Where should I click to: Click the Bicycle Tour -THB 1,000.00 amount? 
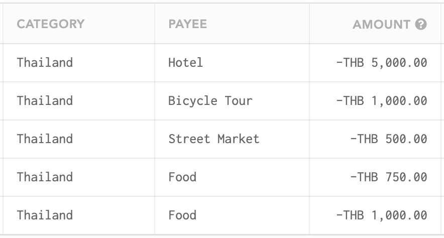point(381,101)
